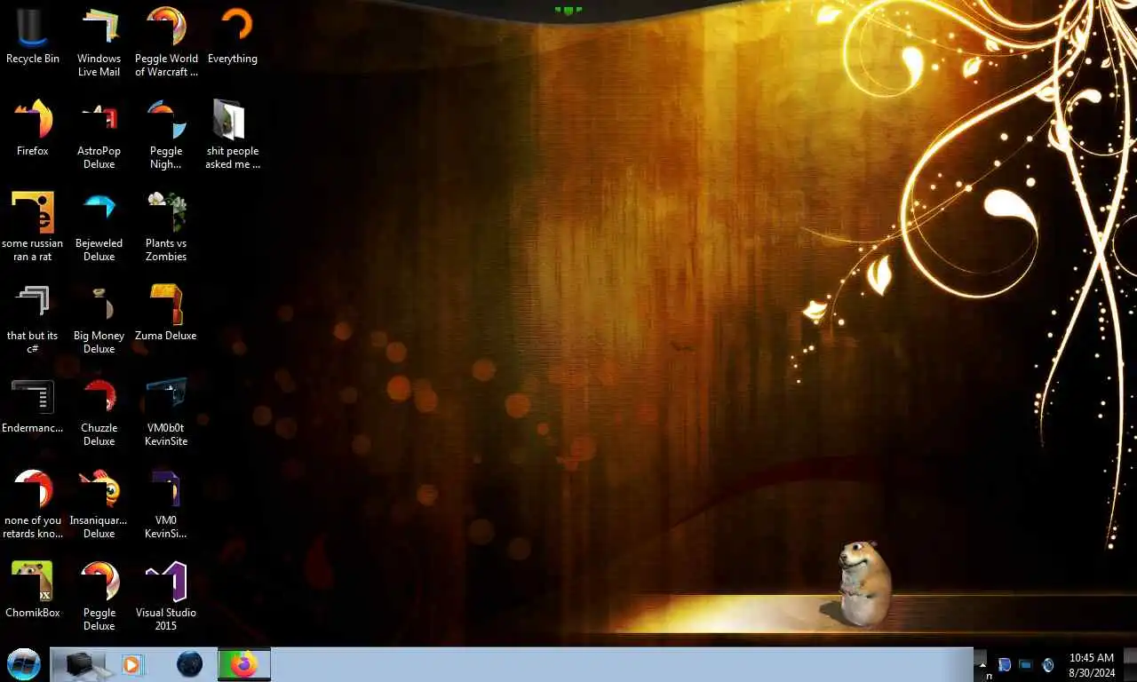Select the Zuma Deluxe shortcut
The width and height of the screenshot is (1137, 682).
pos(166,313)
